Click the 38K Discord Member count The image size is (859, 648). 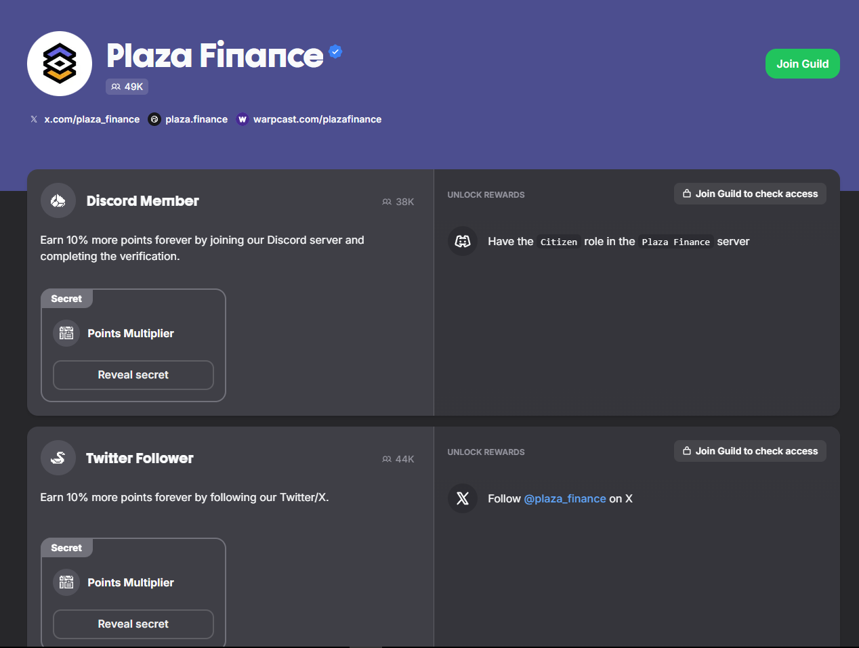[x=398, y=202]
